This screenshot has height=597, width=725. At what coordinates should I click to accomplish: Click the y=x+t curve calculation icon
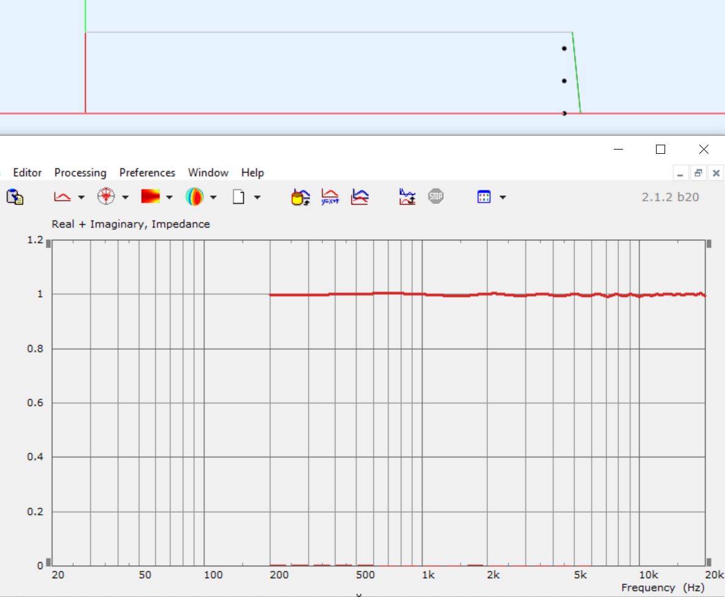(x=330, y=197)
